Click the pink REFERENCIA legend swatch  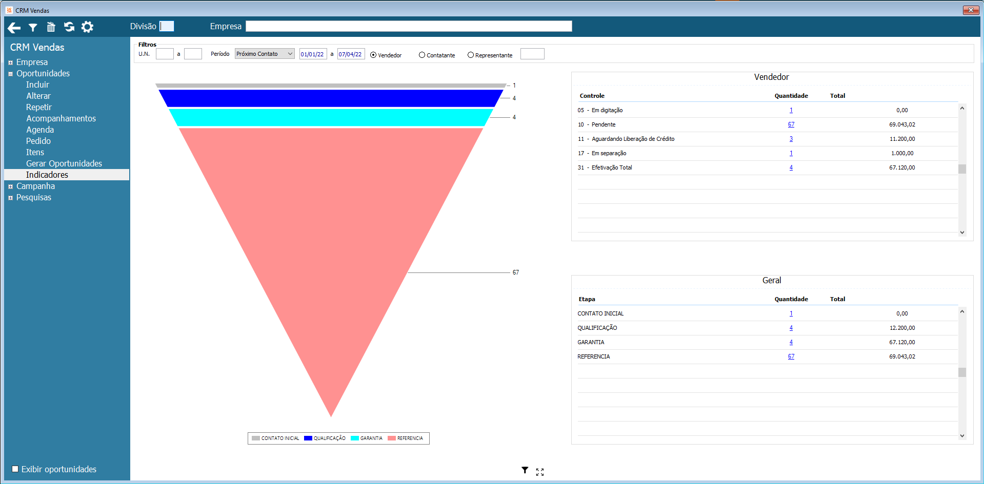tap(392, 438)
